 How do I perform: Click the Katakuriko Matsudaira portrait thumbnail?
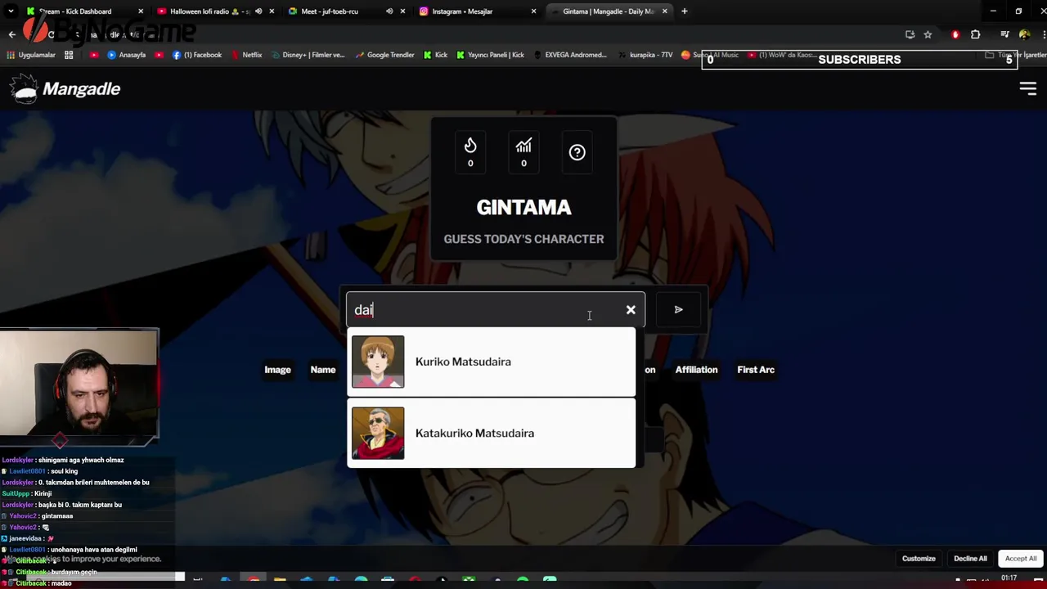click(x=378, y=434)
